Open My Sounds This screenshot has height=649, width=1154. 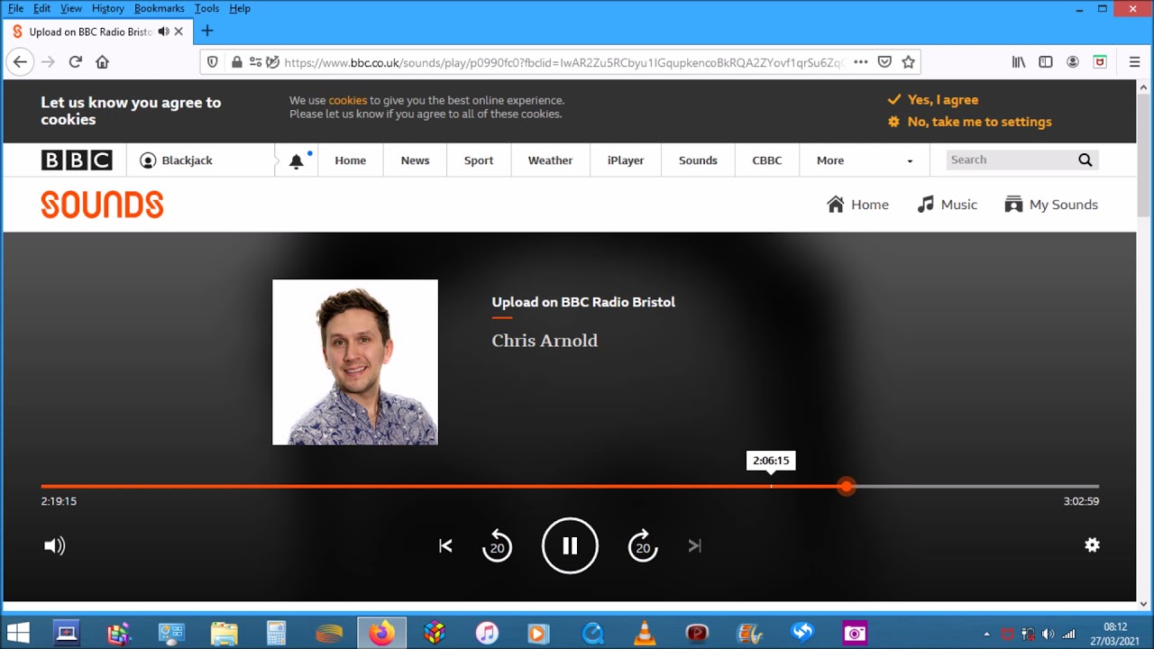[x=1051, y=205]
